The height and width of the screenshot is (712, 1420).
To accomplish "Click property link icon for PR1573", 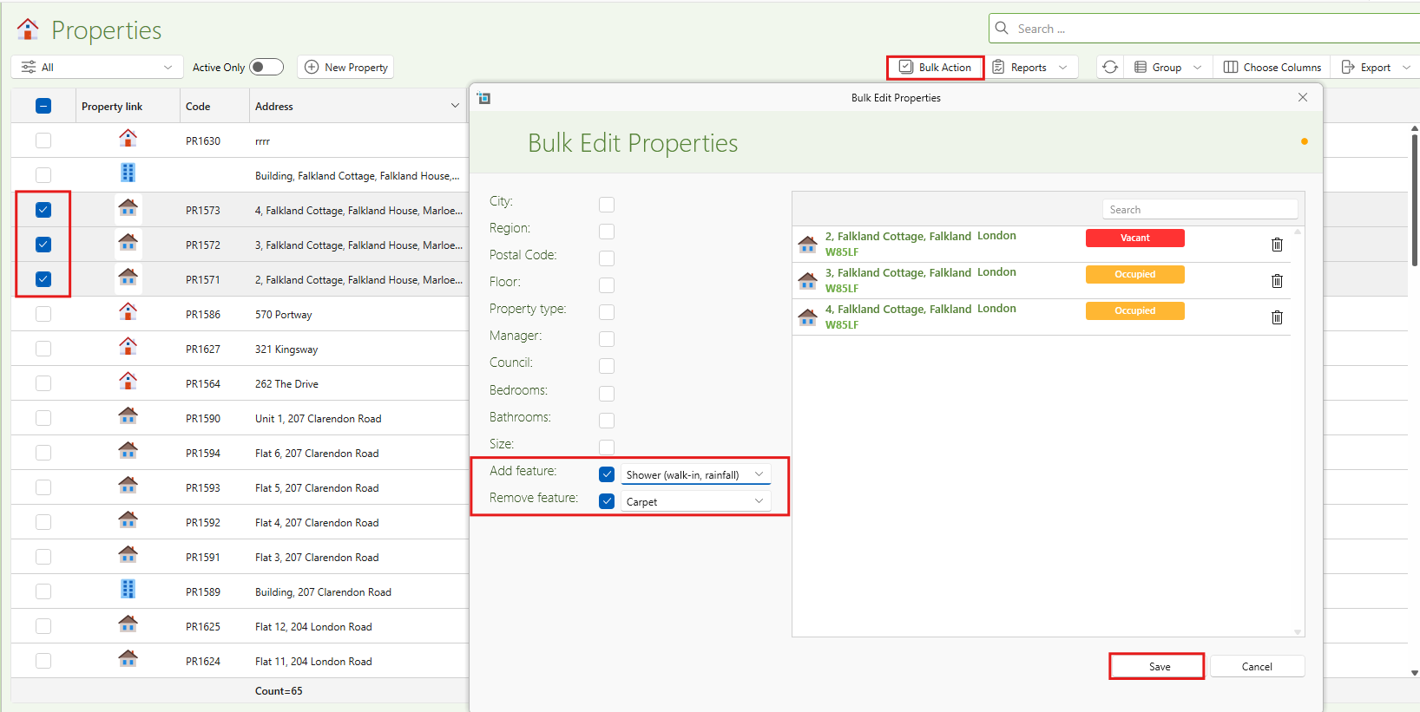I will (128, 207).
